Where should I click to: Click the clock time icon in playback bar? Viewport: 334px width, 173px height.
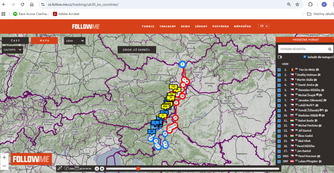point(77,168)
